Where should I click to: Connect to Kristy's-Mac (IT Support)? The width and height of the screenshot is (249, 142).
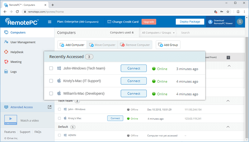pos(134,81)
